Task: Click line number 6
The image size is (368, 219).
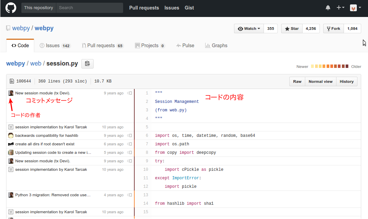Action: [x=147, y=135]
